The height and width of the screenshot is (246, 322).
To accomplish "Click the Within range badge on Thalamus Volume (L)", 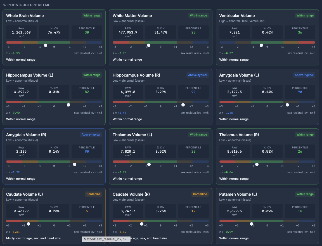I will click(x=198, y=134).
